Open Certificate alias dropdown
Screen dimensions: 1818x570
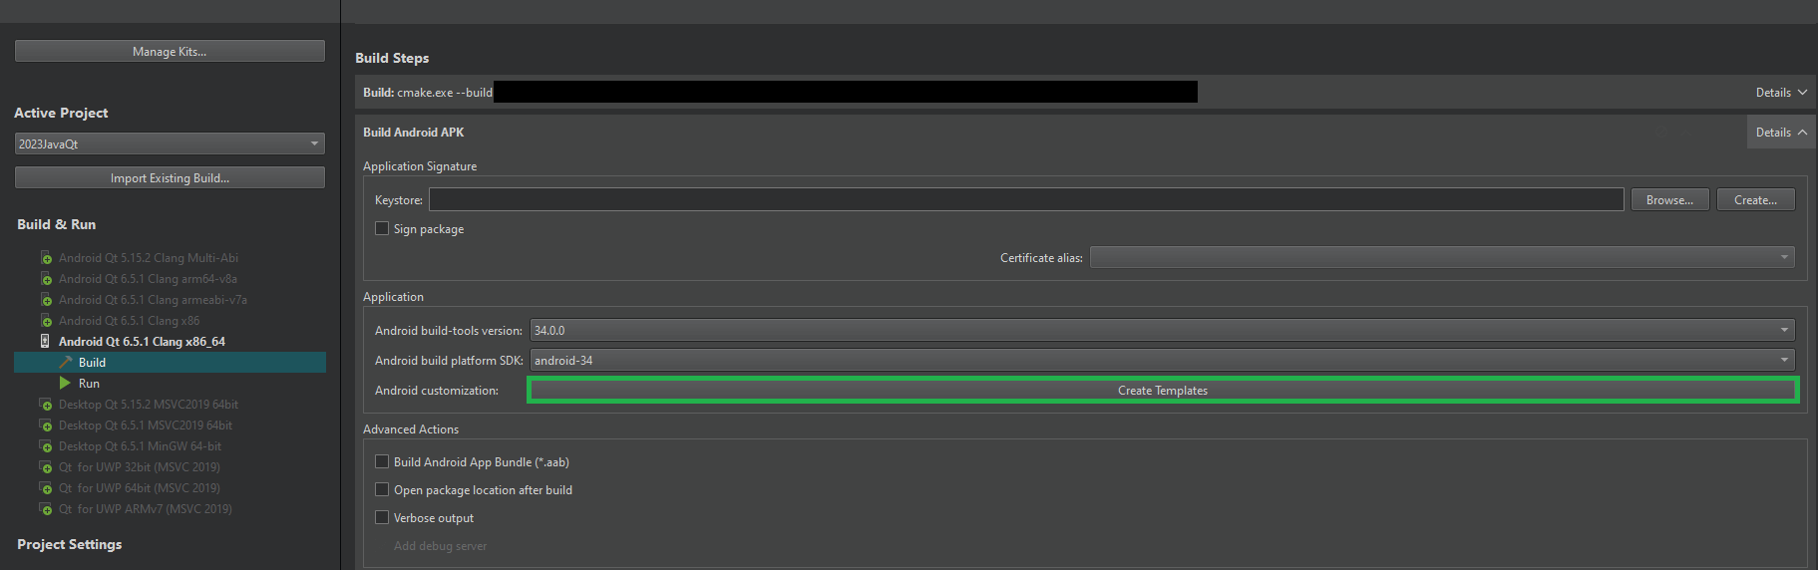[x=1442, y=257]
